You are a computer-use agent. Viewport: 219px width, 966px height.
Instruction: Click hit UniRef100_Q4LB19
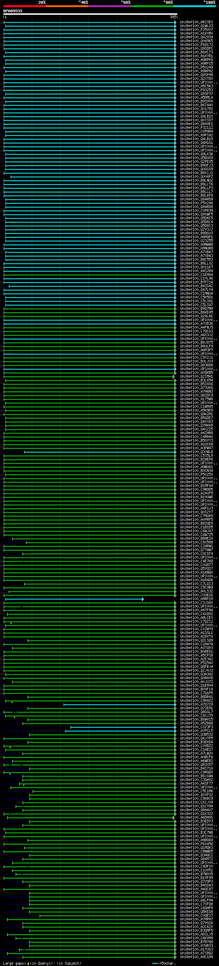pos(196,139)
